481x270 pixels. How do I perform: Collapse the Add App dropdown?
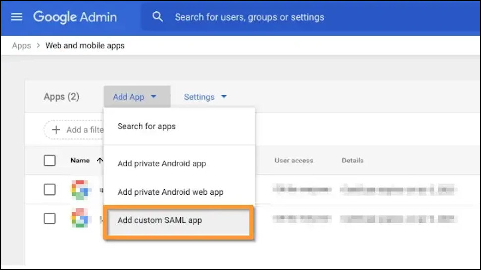point(137,97)
